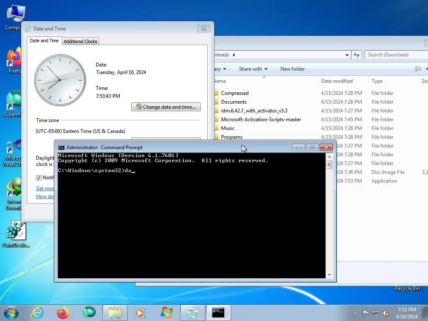Click inside the Command Prompt console area
Viewport: 428px width, 321px height.
(191, 216)
